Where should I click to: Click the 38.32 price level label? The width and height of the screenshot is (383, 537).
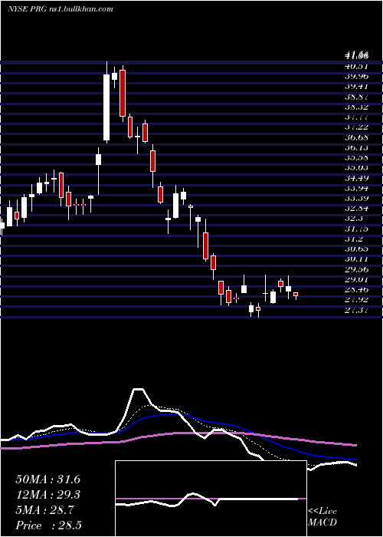point(355,107)
